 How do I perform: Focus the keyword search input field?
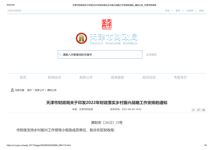101,55
